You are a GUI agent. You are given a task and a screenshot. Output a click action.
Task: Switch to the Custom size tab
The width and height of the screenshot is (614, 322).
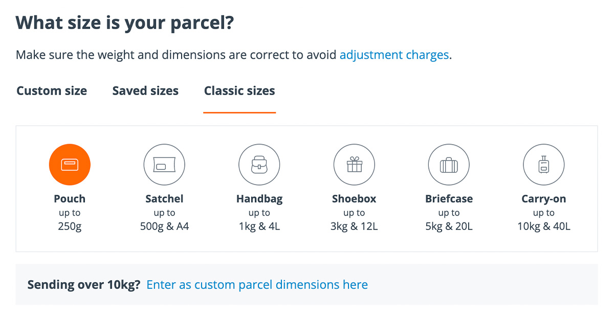(x=51, y=90)
